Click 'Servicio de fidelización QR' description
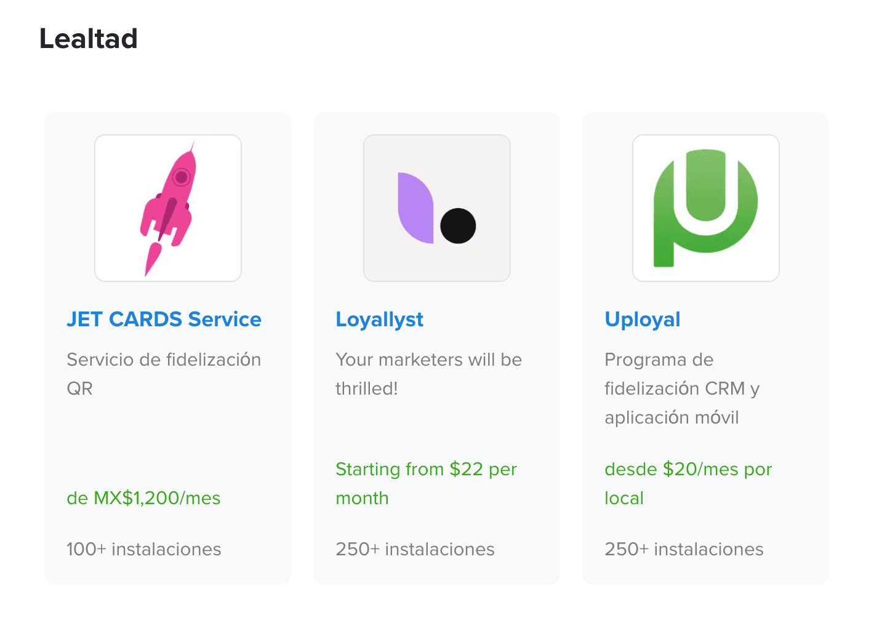The width and height of the screenshot is (874, 623). (164, 374)
